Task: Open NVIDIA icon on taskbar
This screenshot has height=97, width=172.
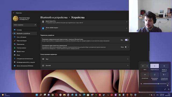Action: click(96, 95)
